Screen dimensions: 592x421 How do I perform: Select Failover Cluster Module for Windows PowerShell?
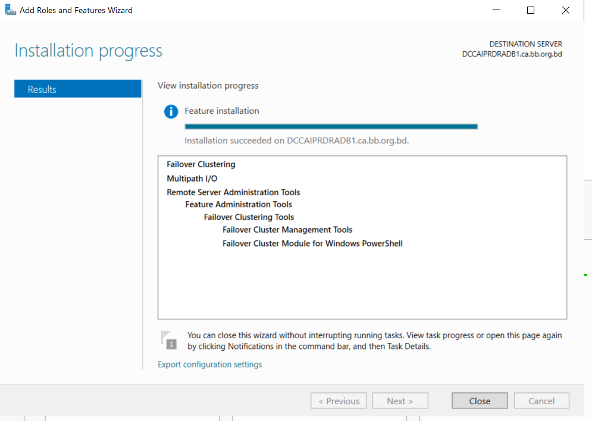pyautogui.click(x=312, y=244)
